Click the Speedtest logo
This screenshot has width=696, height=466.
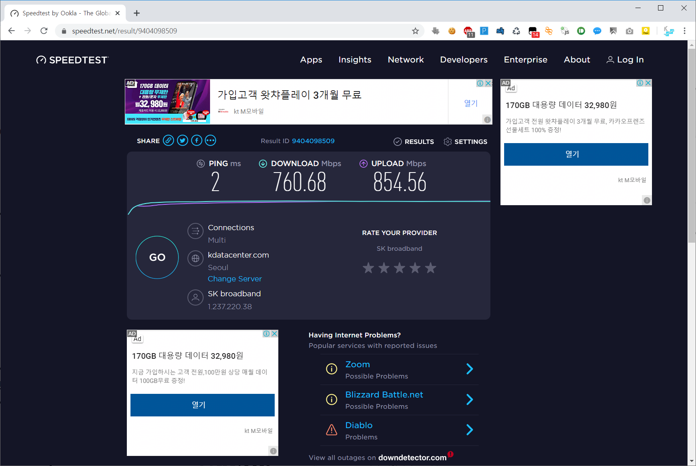72,60
